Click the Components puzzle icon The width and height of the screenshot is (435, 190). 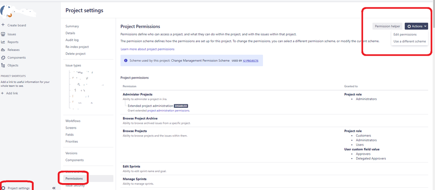pos(3,58)
